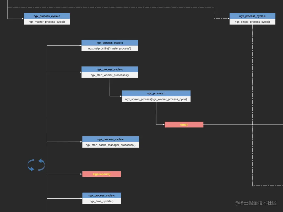Image resolution: width=283 pixels, height=212 pixels.
Task: Click ngx_process_cycle.c header above ngx_time_update()
Action: click(x=102, y=195)
